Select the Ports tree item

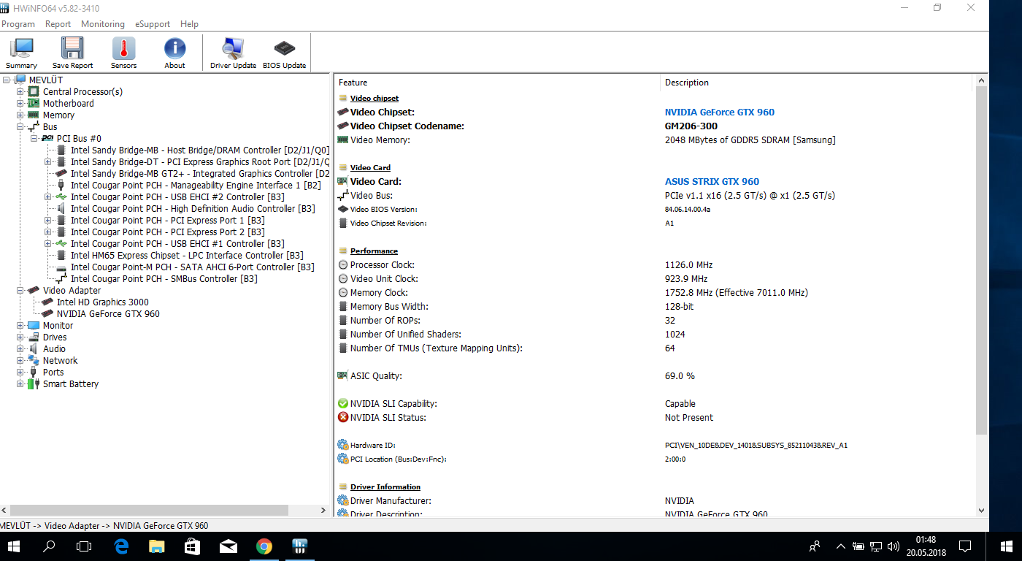click(x=53, y=372)
